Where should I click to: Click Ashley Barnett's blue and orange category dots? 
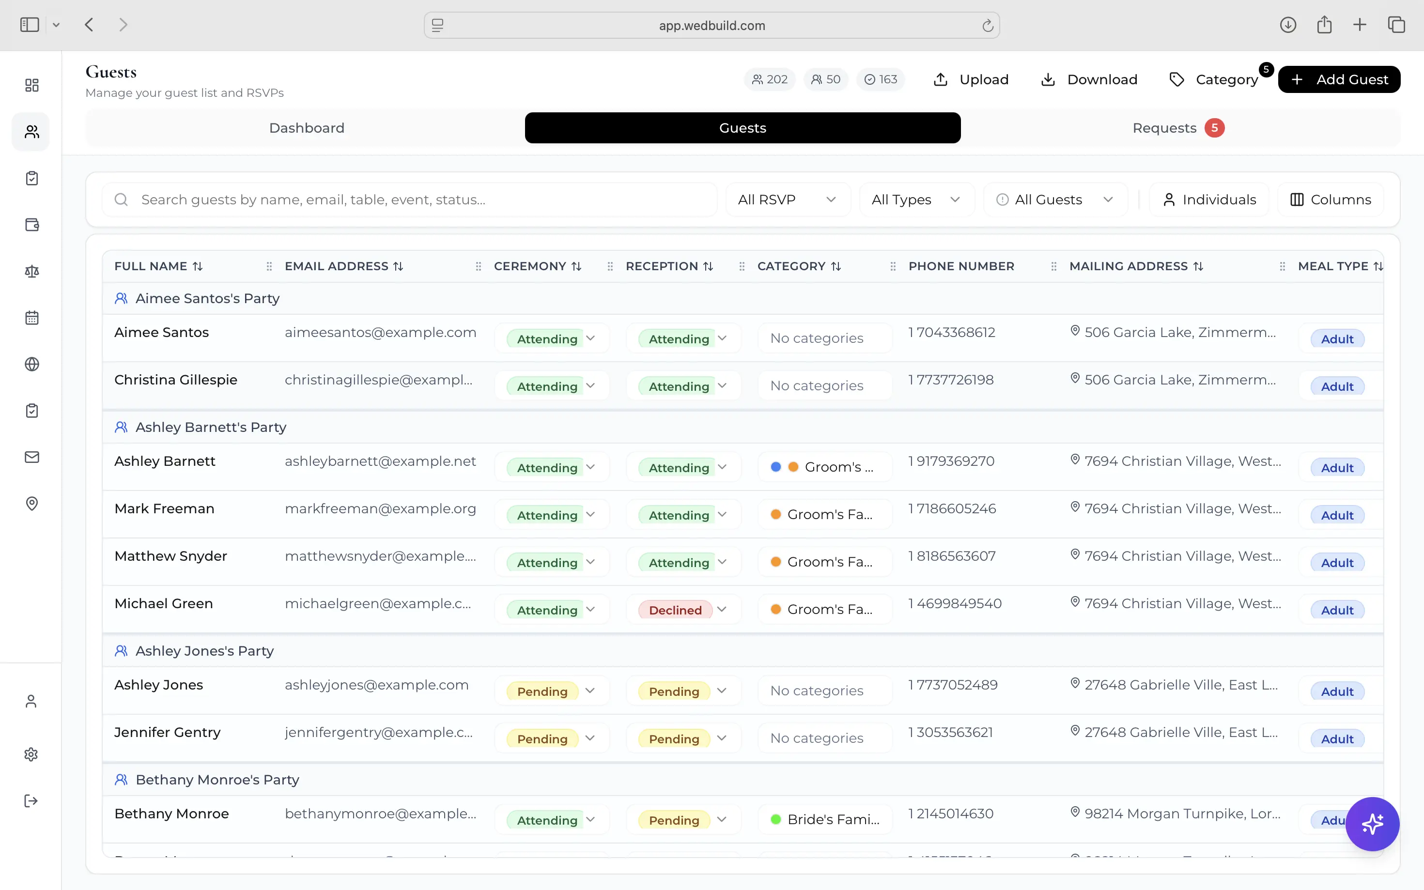tap(784, 467)
